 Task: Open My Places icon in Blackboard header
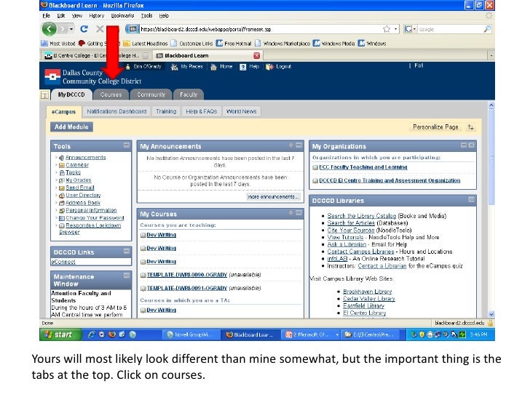[174, 67]
